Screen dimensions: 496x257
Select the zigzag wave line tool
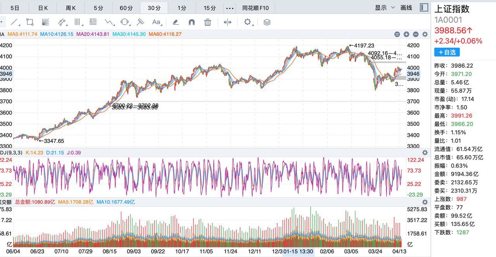tap(109, 22)
